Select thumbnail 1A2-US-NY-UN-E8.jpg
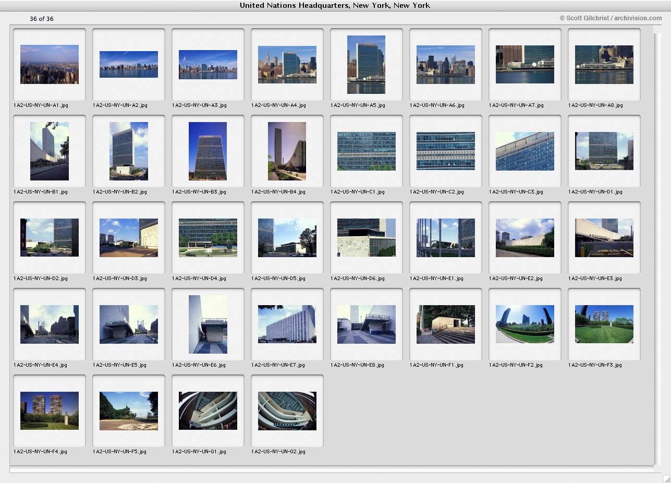 click(x=367, y=324)
